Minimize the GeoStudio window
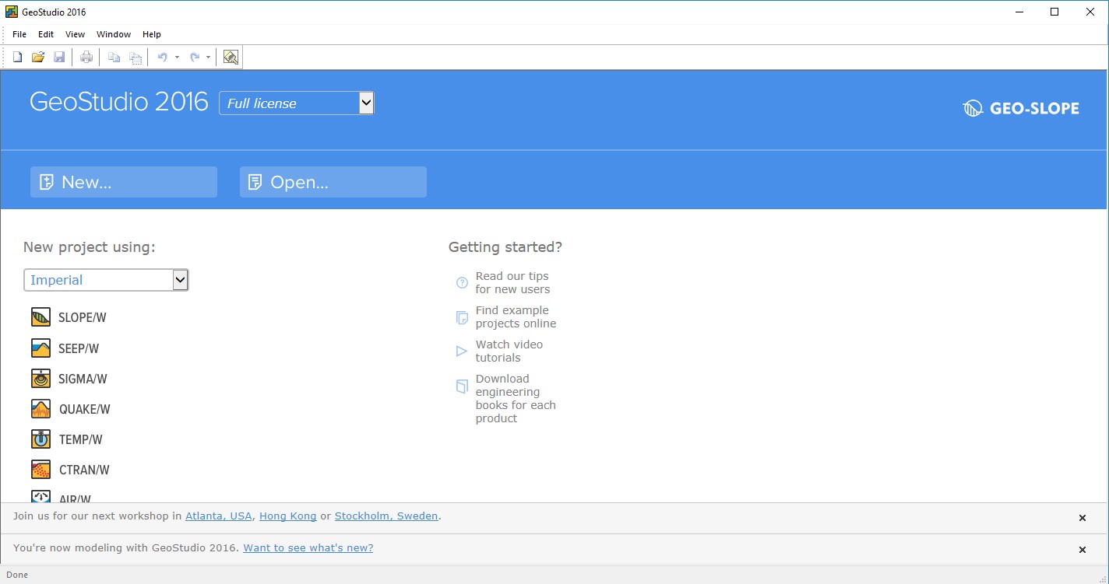 (1019, 12)
